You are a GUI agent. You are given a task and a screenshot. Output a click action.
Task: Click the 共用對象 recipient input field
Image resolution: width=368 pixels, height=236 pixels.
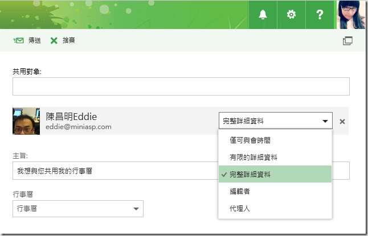181,86
